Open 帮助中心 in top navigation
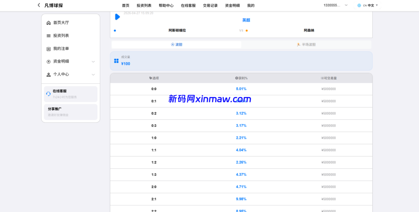Viewport: 419px width, 212px height. coord(166,5)
